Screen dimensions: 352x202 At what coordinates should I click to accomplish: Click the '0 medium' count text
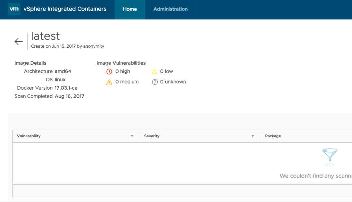click(x=127, y=82)
